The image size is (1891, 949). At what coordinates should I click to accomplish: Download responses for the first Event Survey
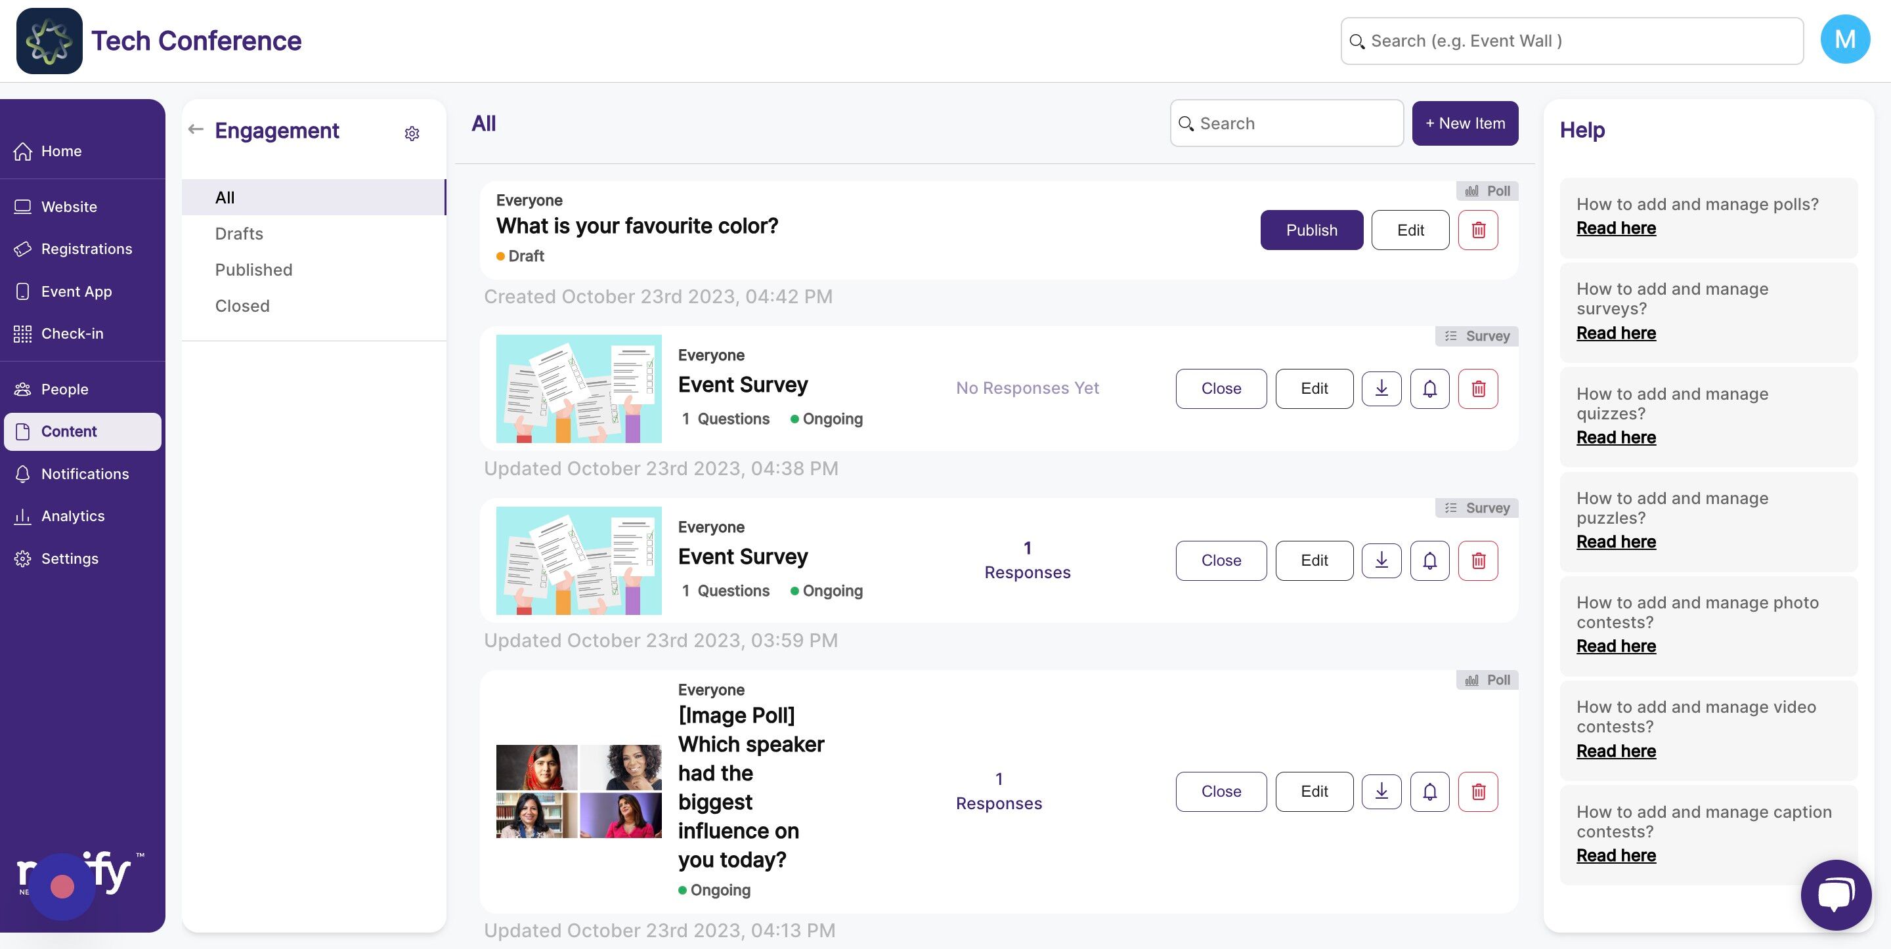tap(1381, 389)
